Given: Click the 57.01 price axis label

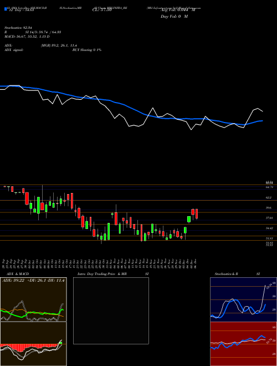Looking at the screenshot, I should pyautogui.click(x=269, y=218).
